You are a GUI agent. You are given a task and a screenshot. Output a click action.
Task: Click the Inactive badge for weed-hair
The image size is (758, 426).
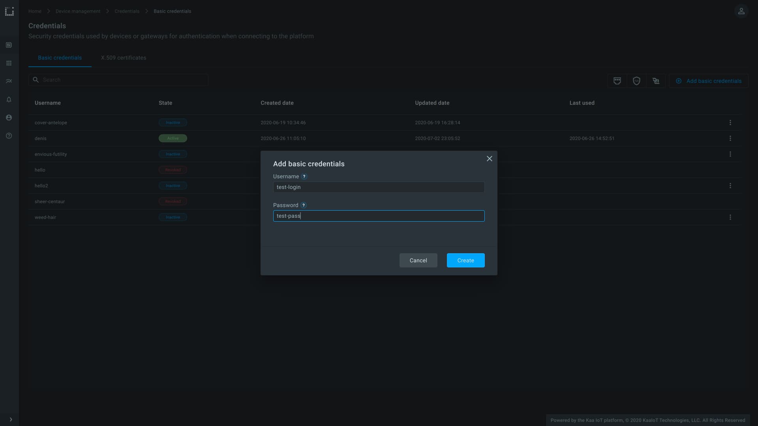click(x=173, y=217)
